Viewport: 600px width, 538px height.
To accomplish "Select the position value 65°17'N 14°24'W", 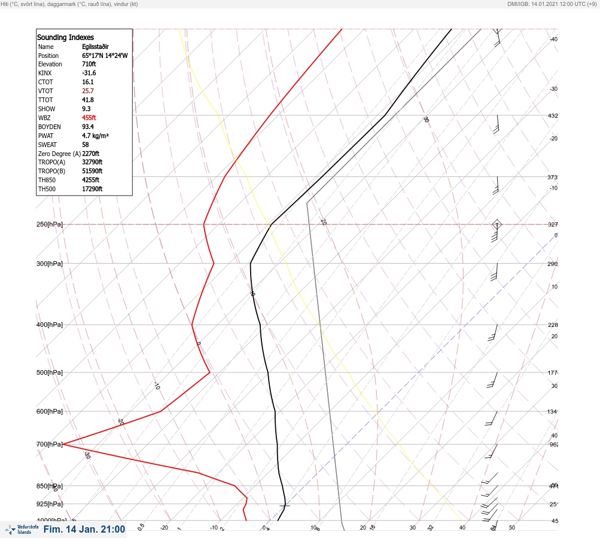I will 105,56.
